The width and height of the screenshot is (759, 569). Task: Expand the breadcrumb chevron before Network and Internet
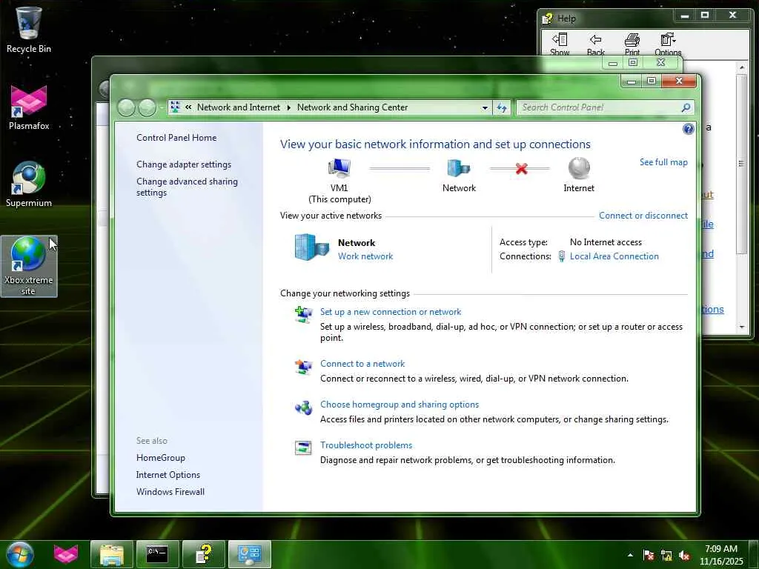(188, 107)
